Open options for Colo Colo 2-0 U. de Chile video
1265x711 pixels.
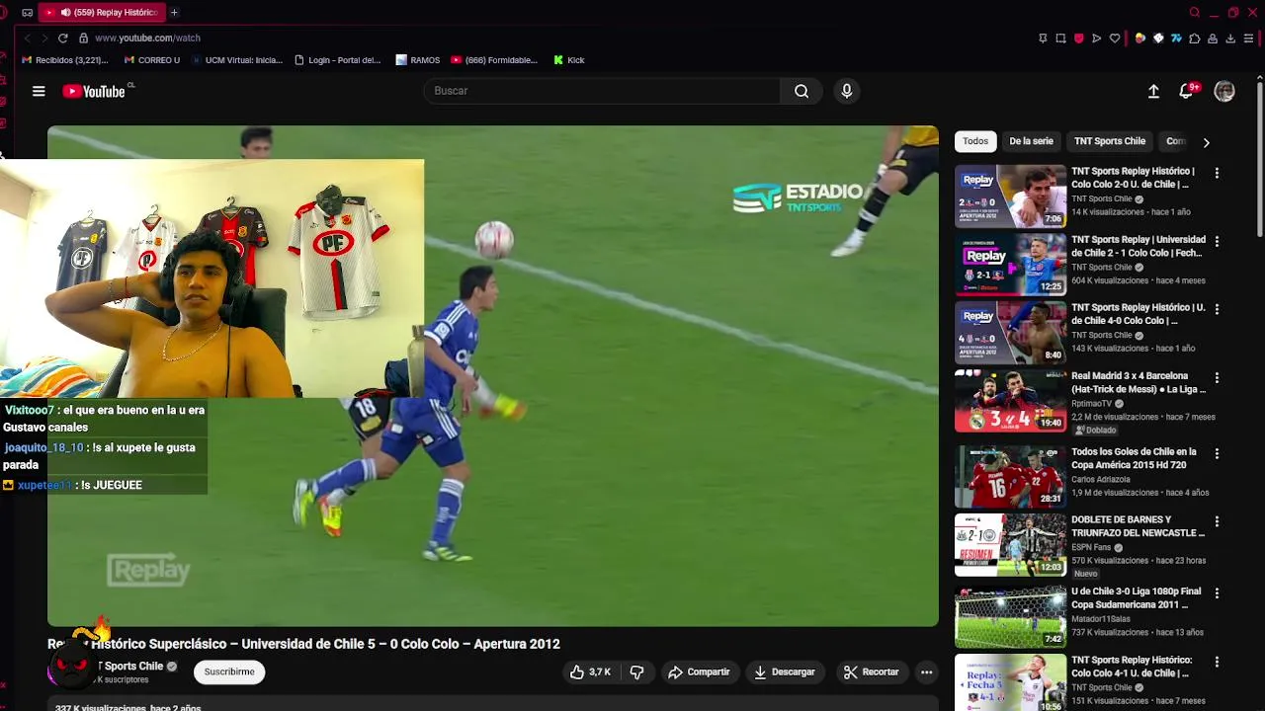[x=1217, y=173]
